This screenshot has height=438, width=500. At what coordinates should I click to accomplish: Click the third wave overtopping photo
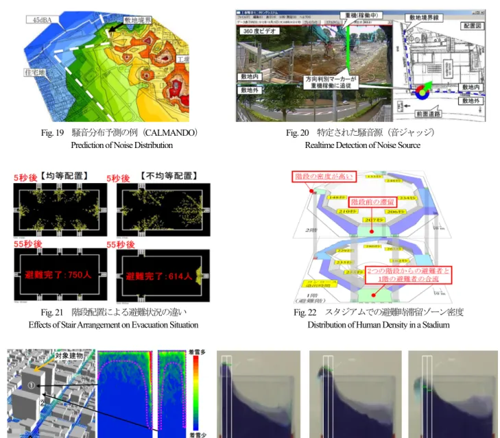(x=453, y=394)
